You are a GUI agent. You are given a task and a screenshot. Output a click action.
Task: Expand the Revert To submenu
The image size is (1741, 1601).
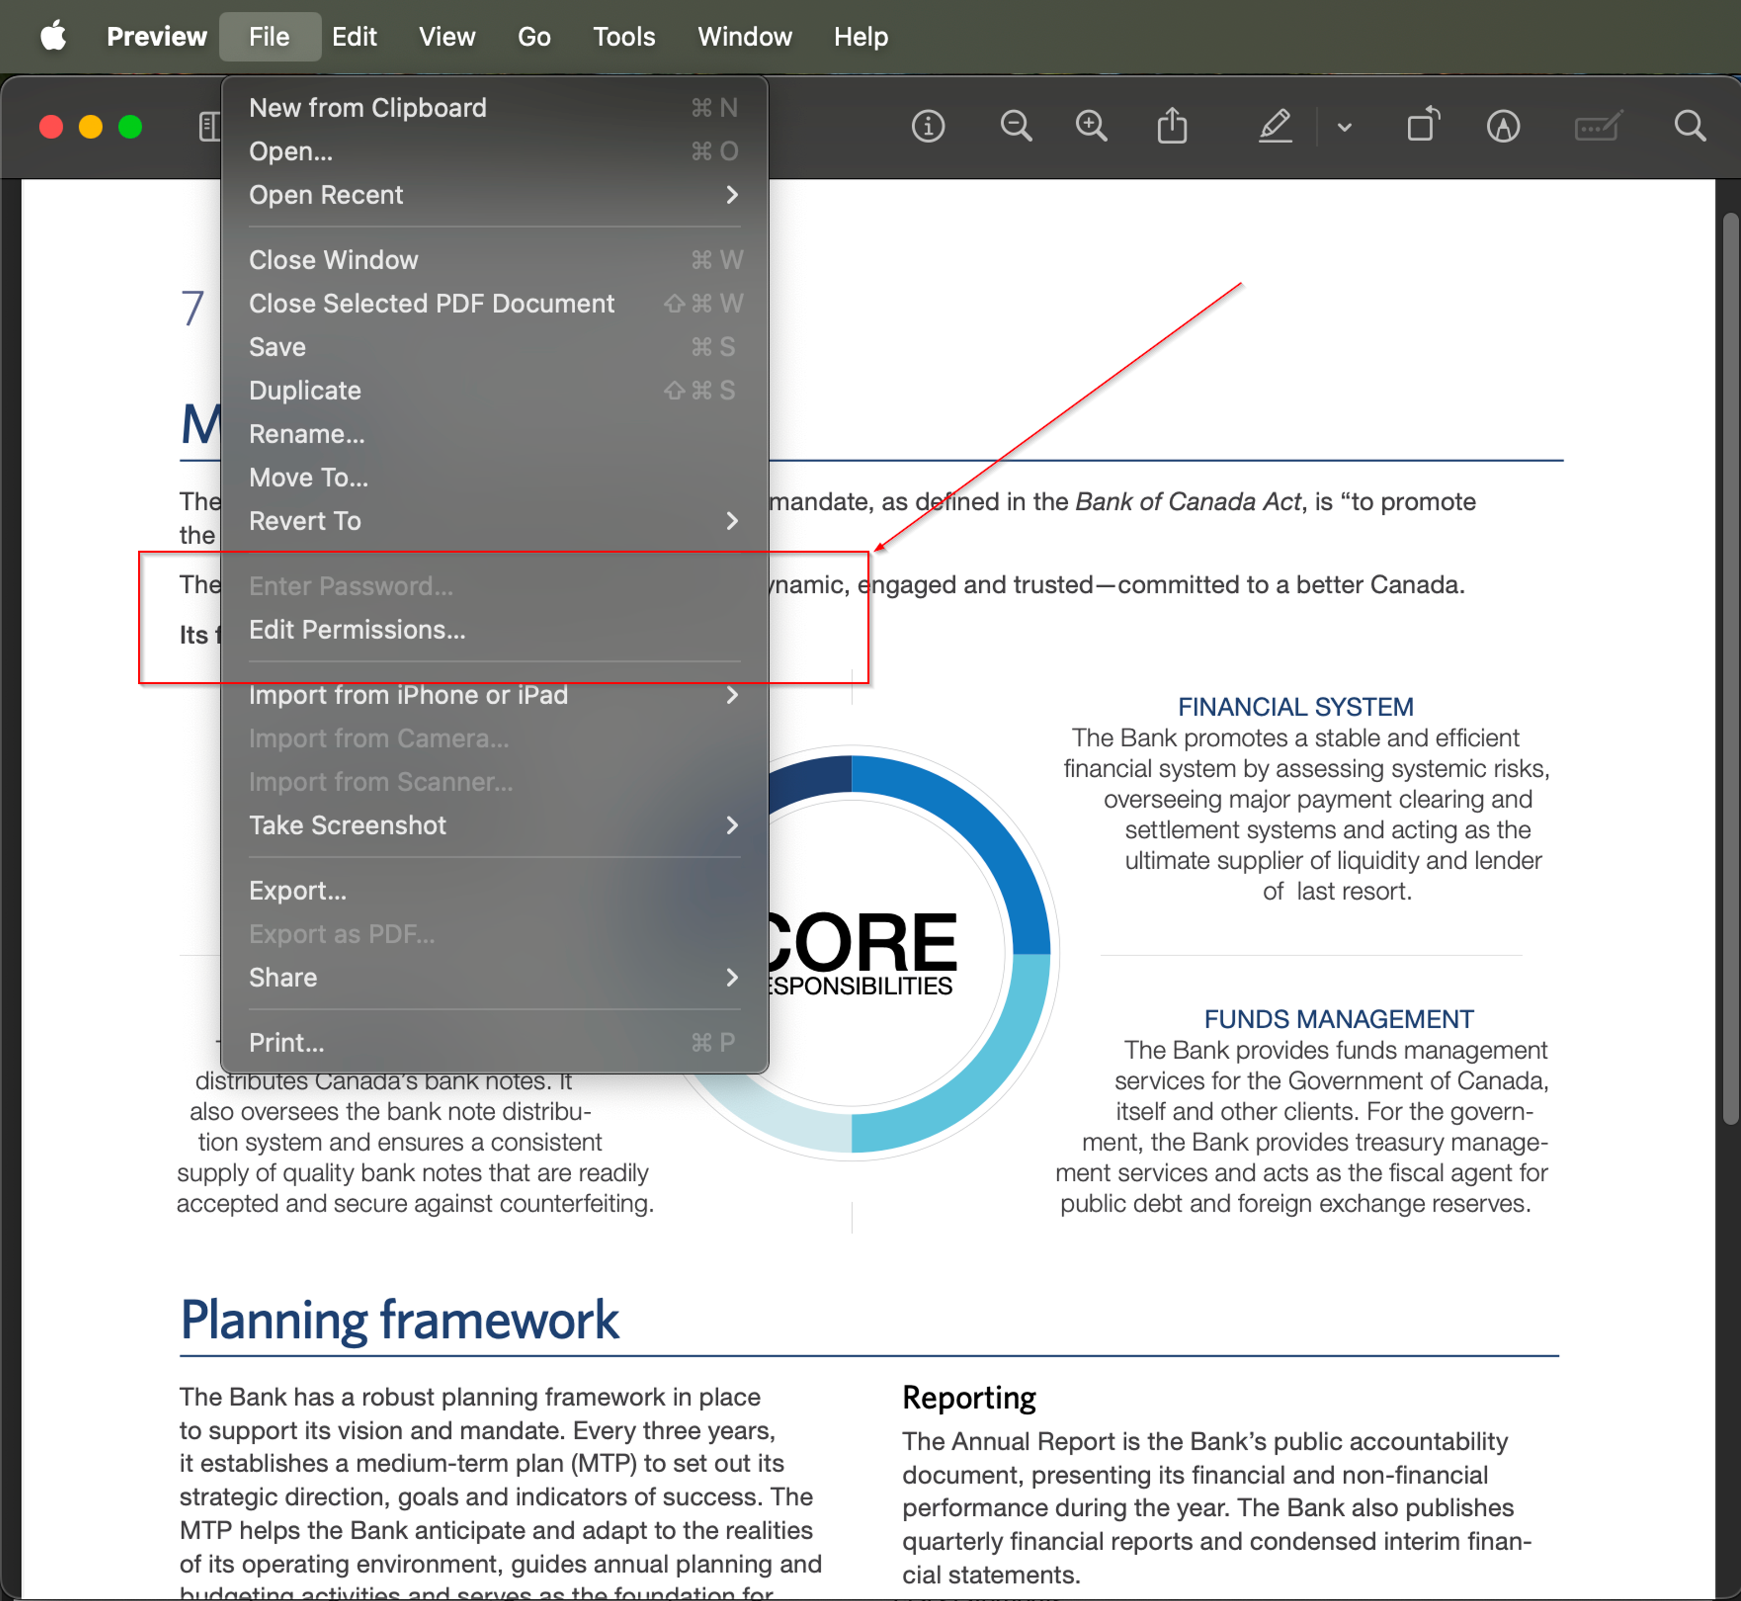[495, 521]
